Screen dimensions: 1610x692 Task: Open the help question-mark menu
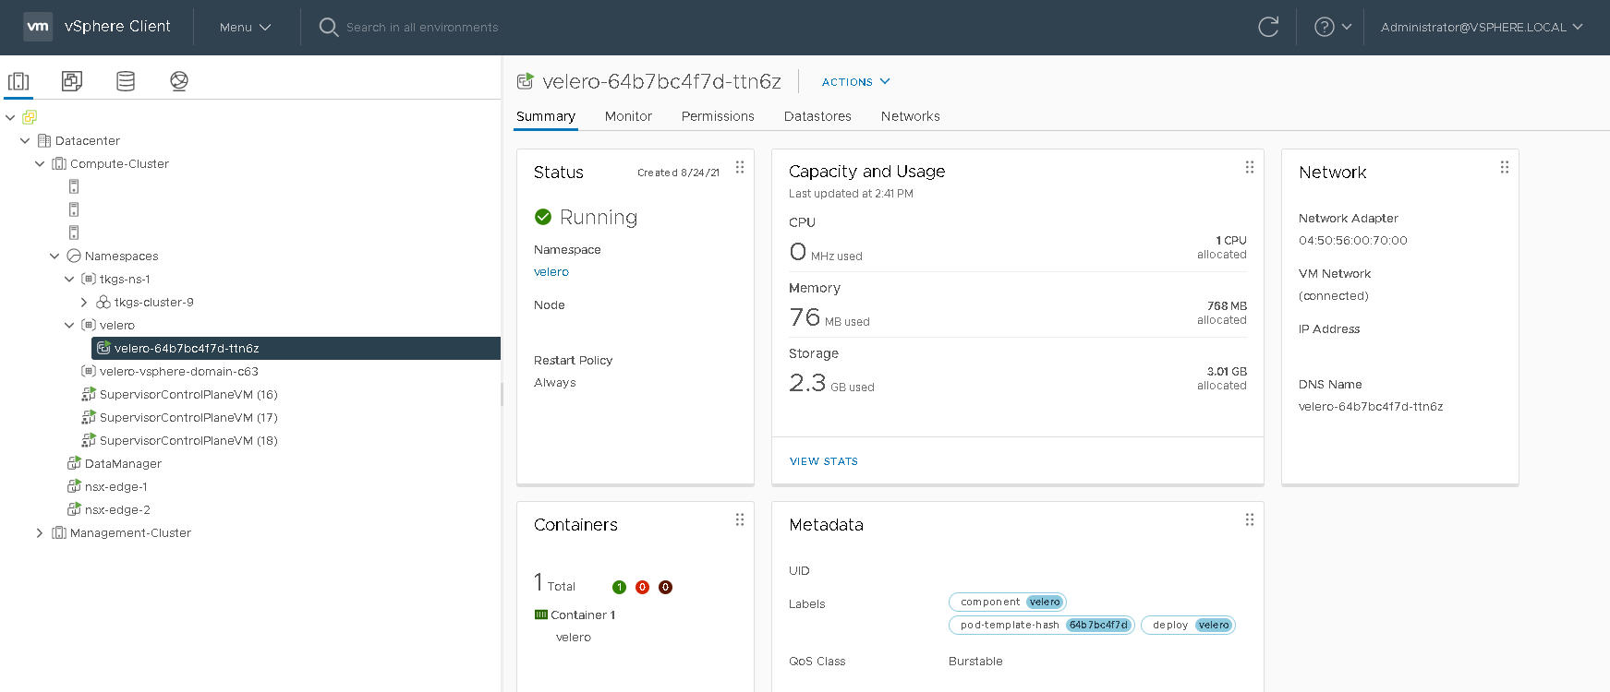(x=1333, y=27)
